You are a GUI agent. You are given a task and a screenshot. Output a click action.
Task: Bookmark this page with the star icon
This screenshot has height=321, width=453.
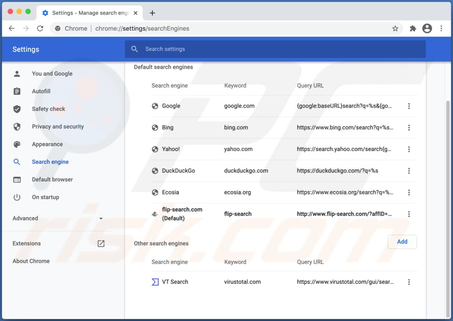click(395, 28)
